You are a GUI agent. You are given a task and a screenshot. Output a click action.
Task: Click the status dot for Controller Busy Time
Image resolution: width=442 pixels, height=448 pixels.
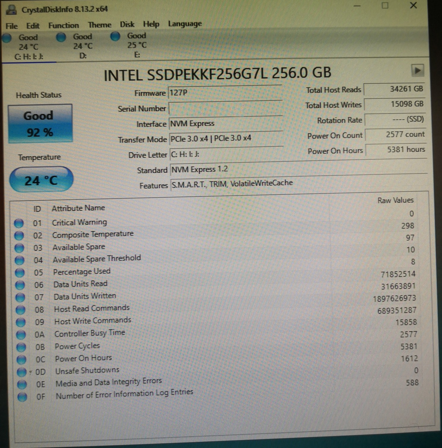click(x=21, y=335)
